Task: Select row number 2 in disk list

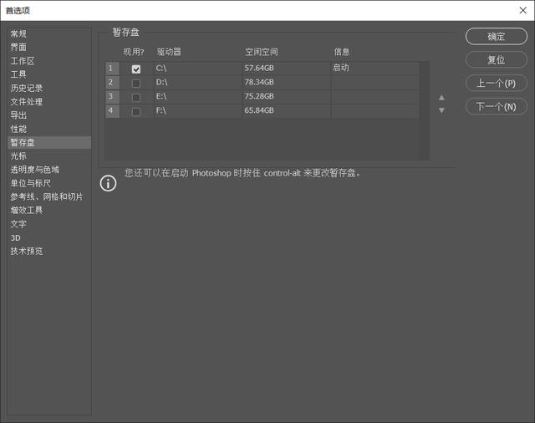Action: 112,83
